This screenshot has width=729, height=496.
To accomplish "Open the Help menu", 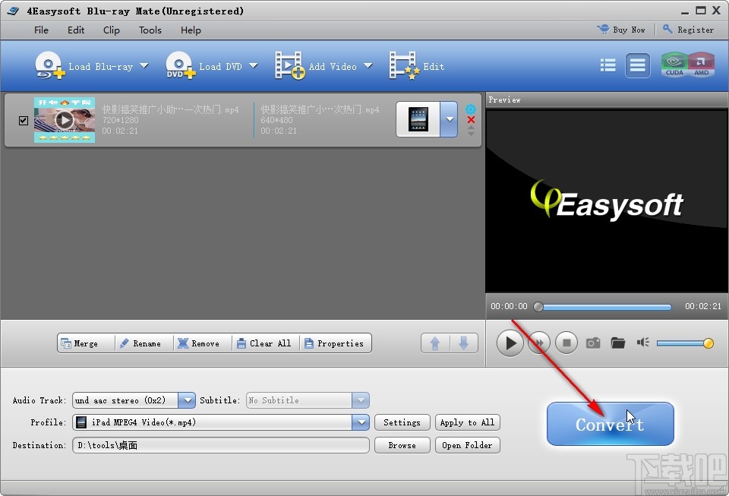I will coord(191,30).
